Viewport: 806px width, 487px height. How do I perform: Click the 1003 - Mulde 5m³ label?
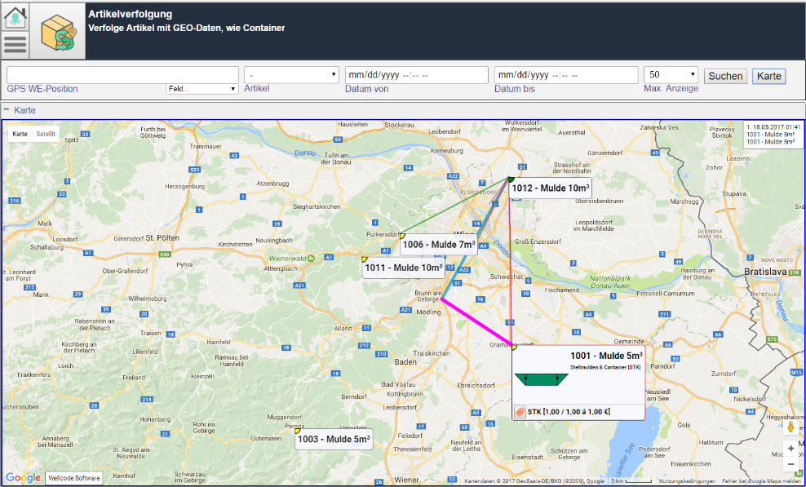(x=334, y=439)
